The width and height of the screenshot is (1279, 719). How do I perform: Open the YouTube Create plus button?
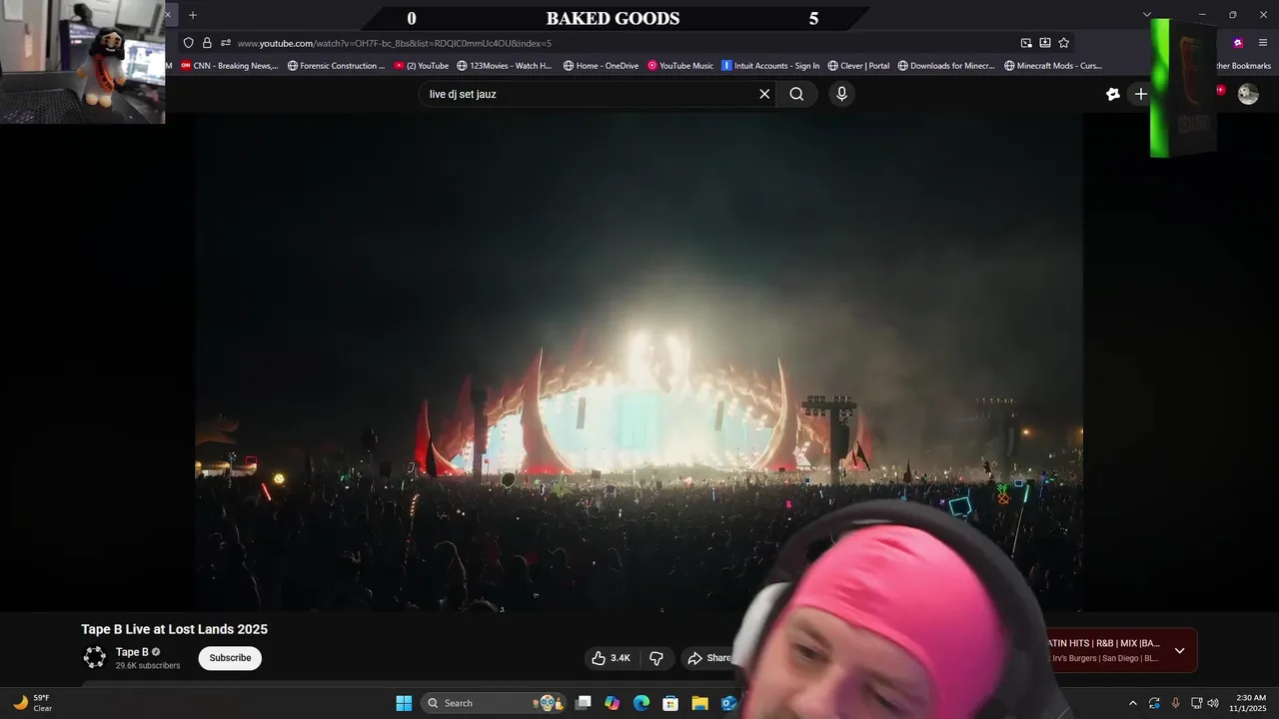tap(1140, 94)
